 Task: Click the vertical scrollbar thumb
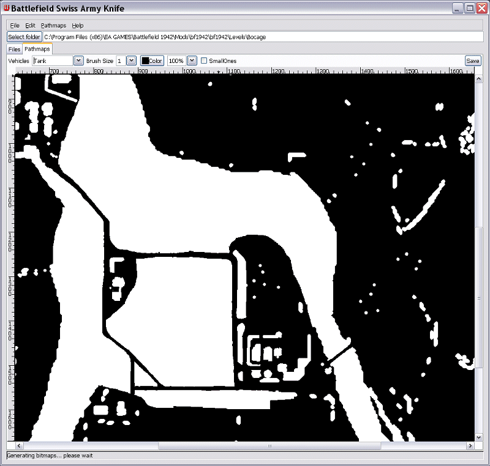(478, 298)
